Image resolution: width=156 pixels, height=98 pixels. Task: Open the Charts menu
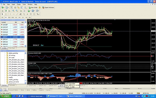click(x=19, y=5)
